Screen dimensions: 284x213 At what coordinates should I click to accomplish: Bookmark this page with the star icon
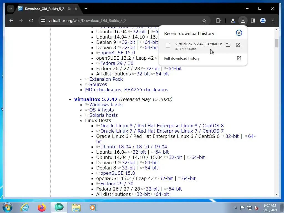click(x=204, y=21)
